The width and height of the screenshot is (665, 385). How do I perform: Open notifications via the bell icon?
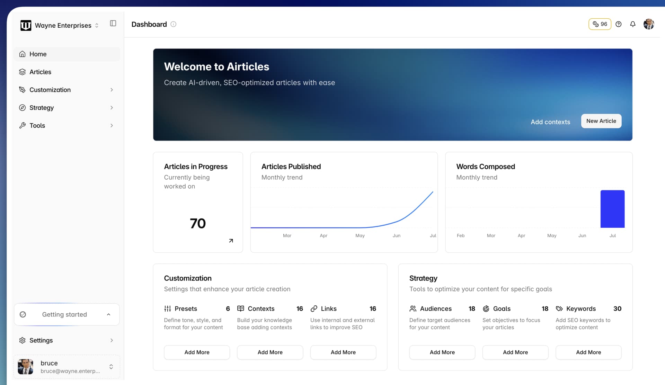coord(633,24)
